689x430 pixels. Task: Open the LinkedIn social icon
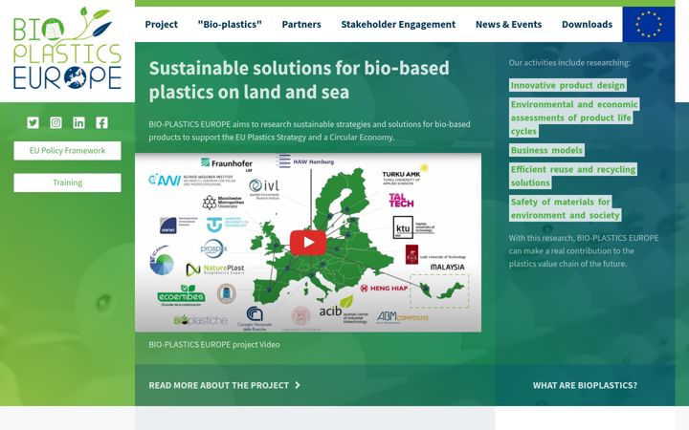point(78,122)
